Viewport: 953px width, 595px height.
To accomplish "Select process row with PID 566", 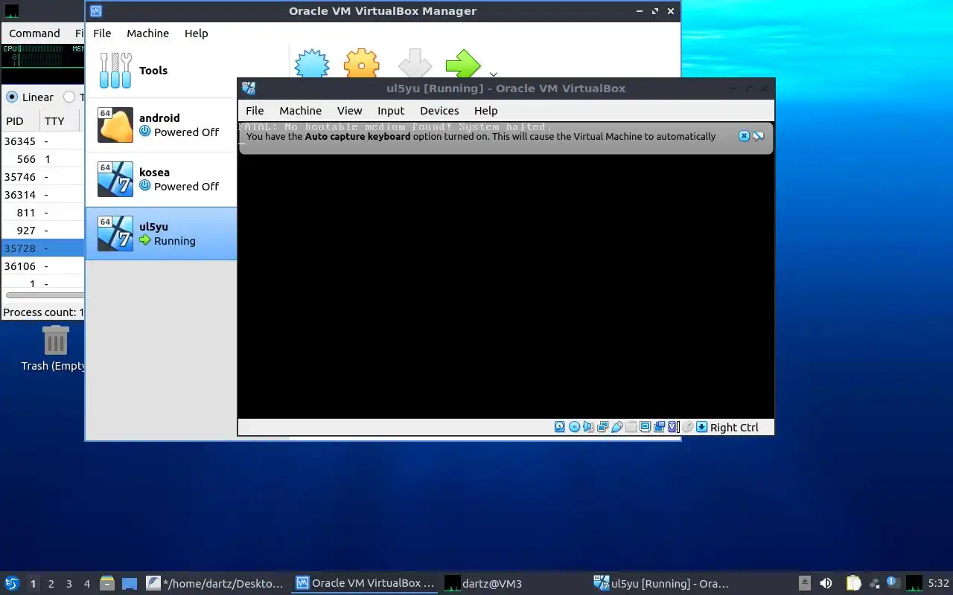I will point(43,159).
